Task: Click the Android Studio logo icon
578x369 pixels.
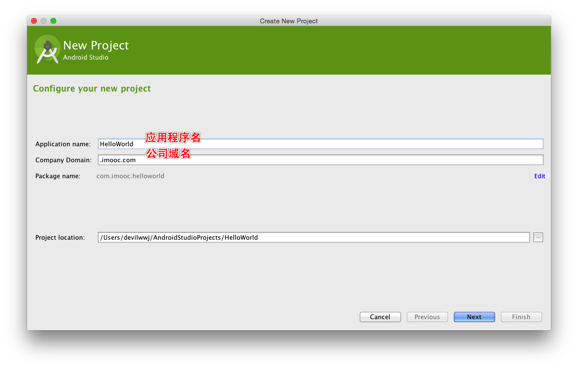Action: click(47, 50)
